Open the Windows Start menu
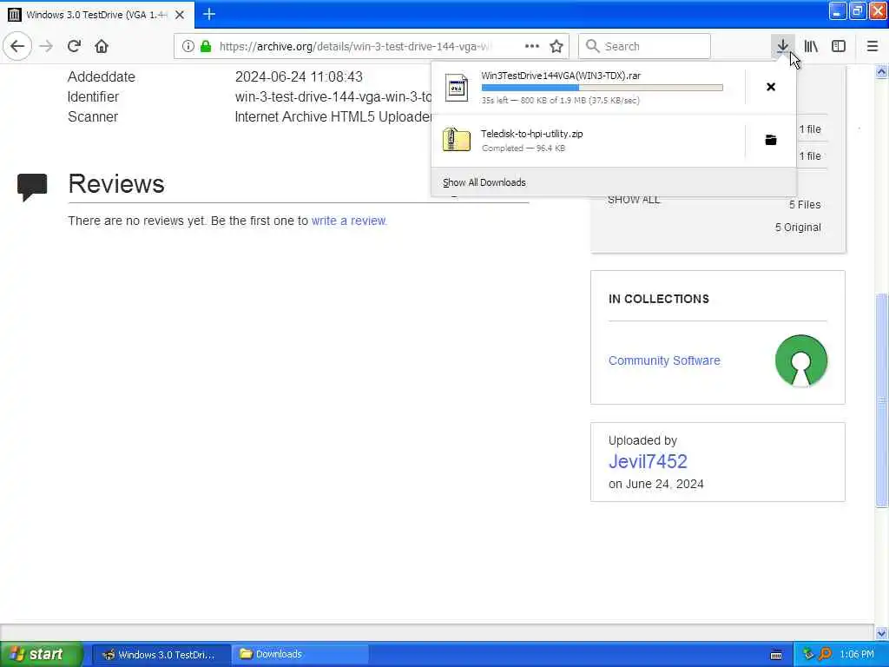 pos(41,654)
